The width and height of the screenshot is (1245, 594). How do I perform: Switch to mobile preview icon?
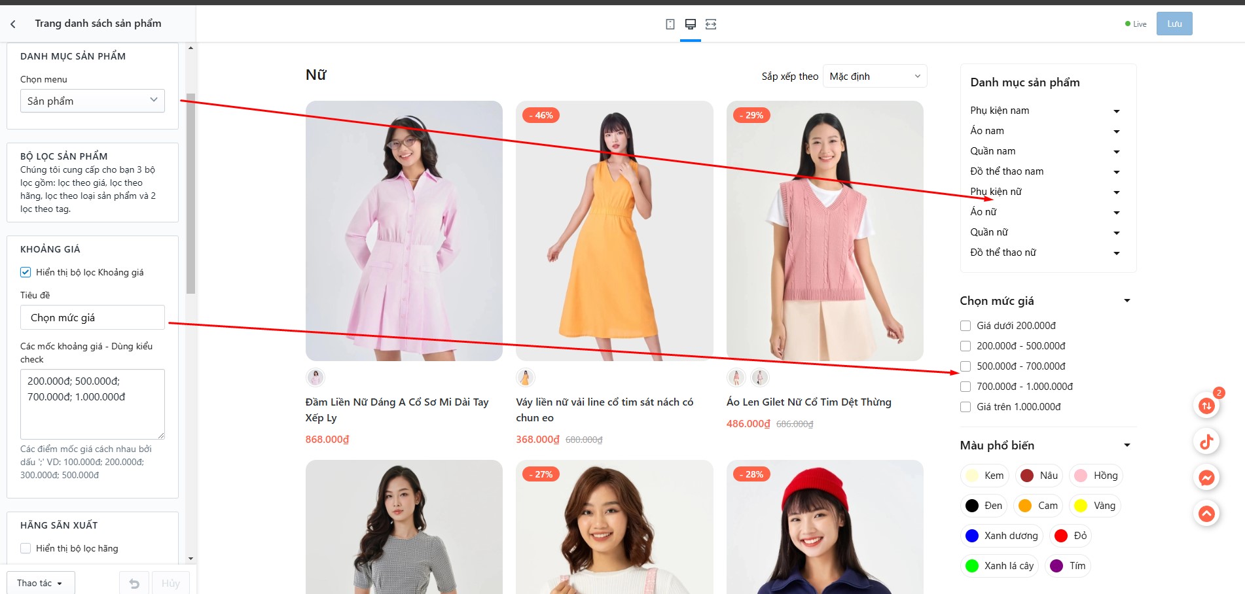pyautogui.click(x=670, y=24)
